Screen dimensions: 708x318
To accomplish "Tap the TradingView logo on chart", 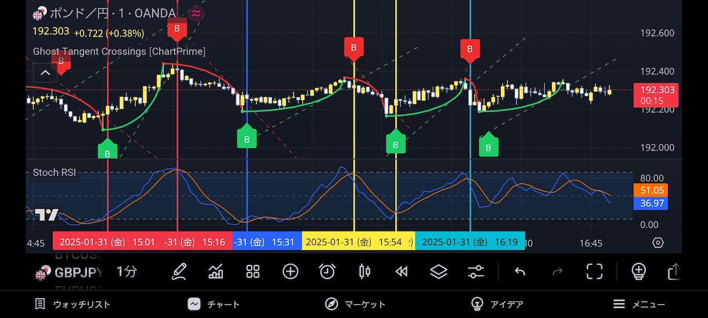I will [x=46, y=215].
